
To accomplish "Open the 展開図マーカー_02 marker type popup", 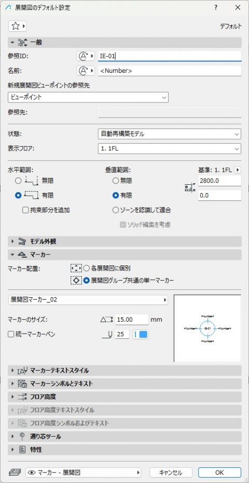I will click(x=88, y=300).
